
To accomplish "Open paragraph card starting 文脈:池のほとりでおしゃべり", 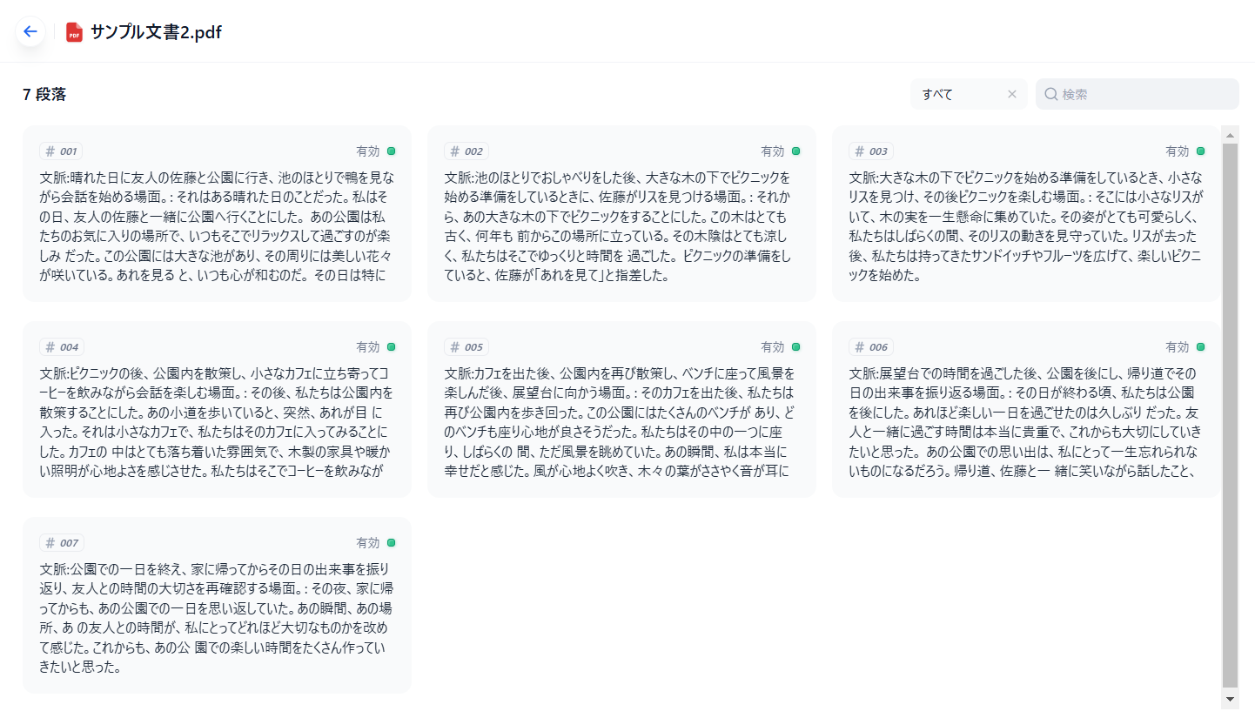I will point(621,214).
